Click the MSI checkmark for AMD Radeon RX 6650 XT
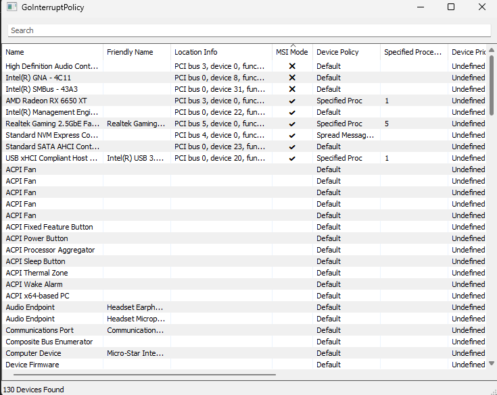The height and width of the screenshot is (395, 497). [x=292, y=101]
